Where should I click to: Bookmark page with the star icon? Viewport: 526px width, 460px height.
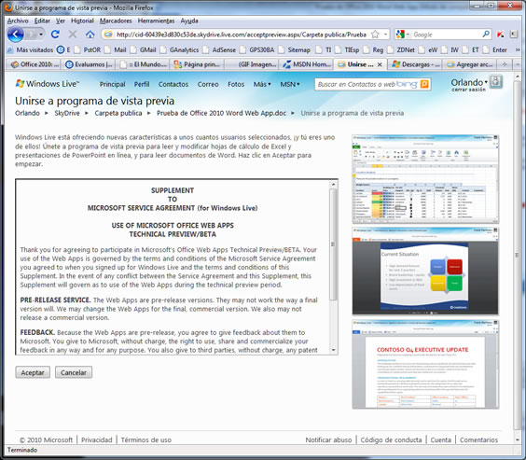(x=375, y=35)
